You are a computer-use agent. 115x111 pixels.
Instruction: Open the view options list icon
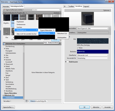pos(27,101)
